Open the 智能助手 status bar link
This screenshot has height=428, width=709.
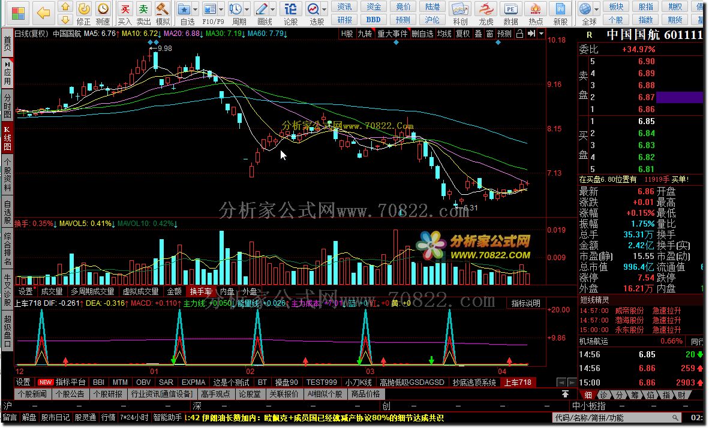point(167,418)
